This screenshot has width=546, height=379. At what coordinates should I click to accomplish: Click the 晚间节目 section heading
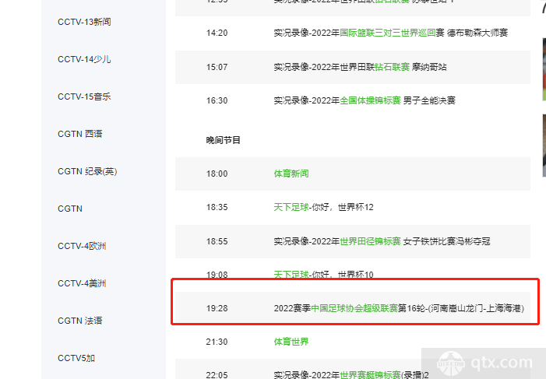[224, 140]
